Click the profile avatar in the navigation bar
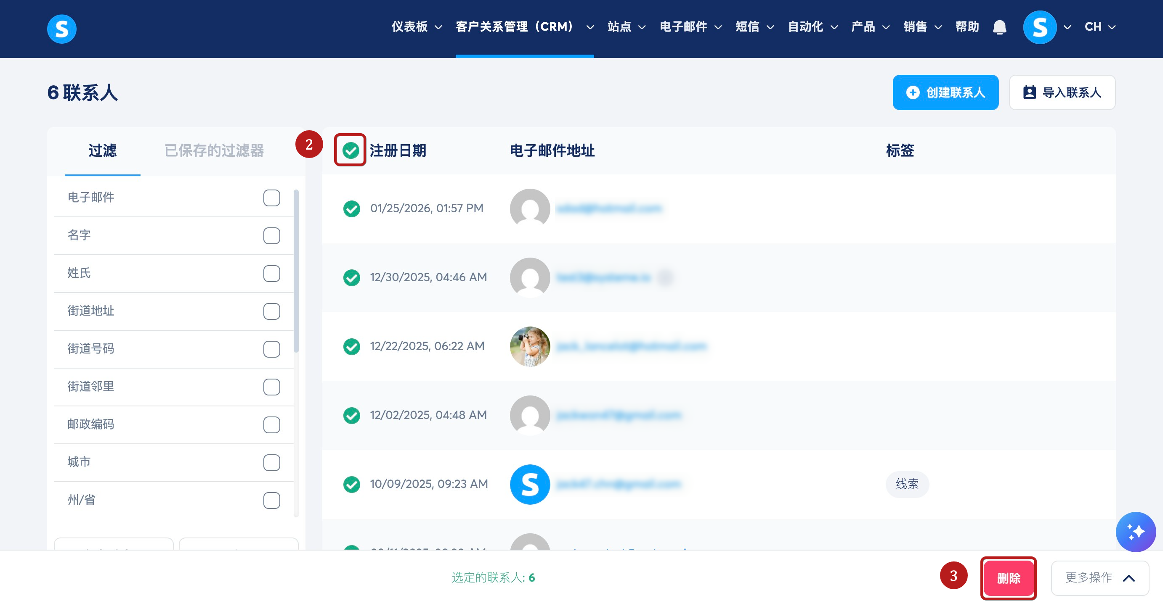Screen dimensions: 1163x606 1039,27
